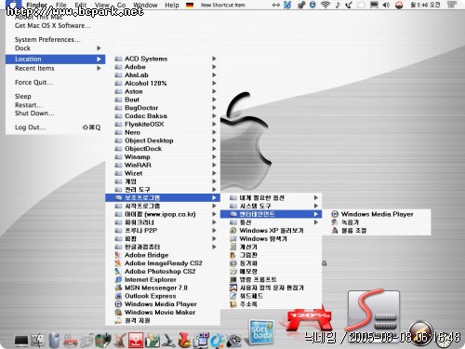Choose Restart... from the Apple menu
The height and width of the screenshot is (349, 465).
[55, 105]
